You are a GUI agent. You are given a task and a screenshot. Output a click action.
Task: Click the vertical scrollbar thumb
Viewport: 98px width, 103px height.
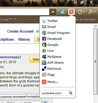pos(96,62)
